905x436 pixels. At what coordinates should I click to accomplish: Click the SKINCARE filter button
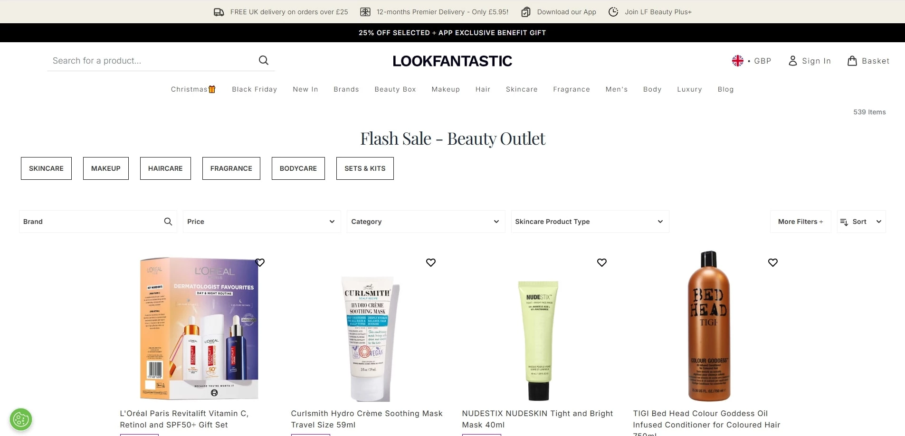tap(46, 168)
